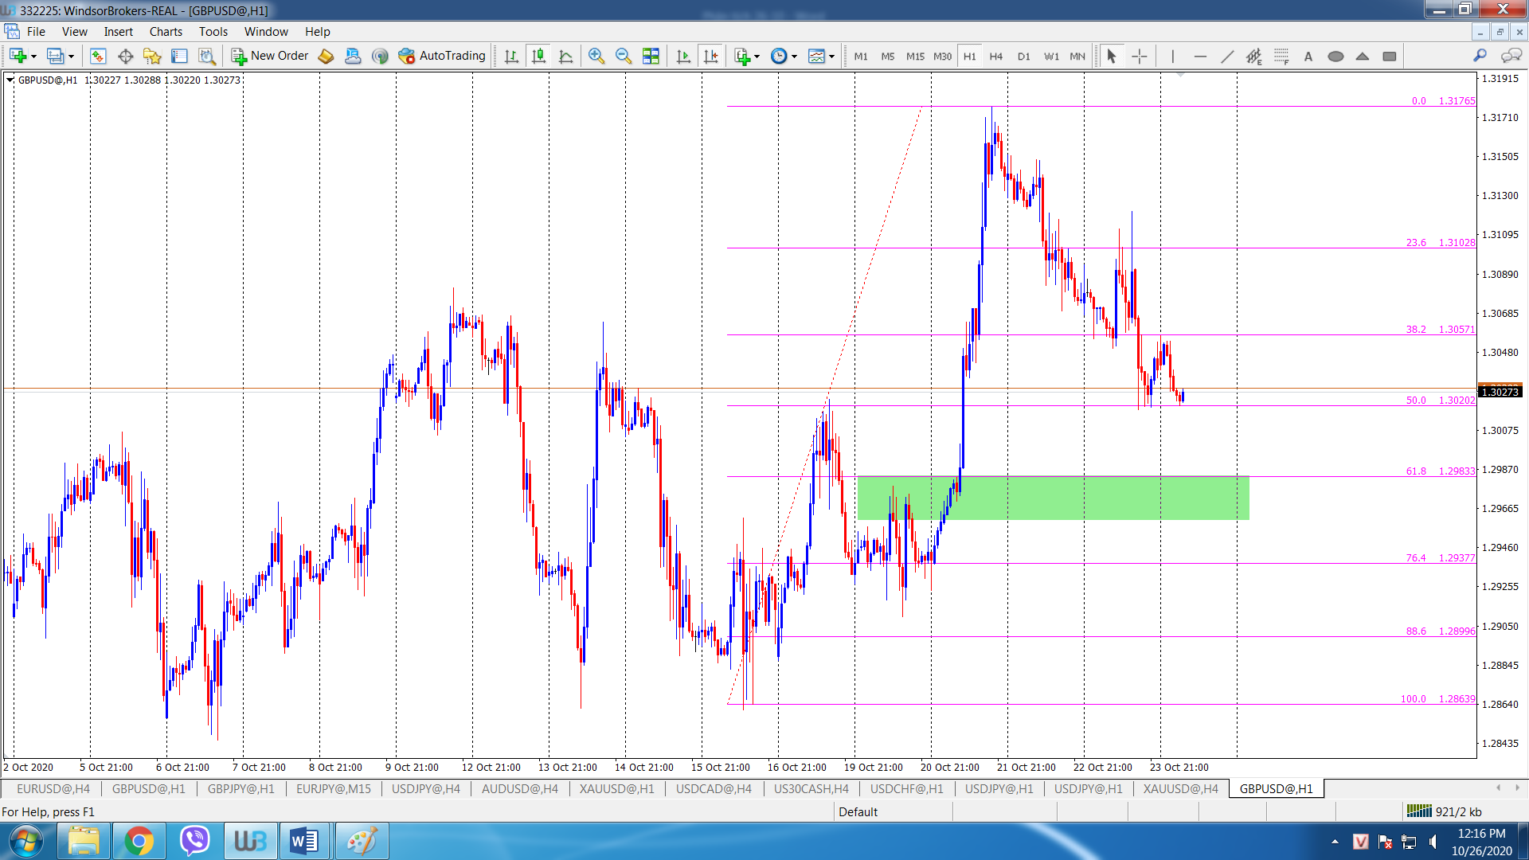Screen dimensions: 1529x860
Task: Open the Data Window crosshair-circle icon
Action: click(x=125, y=56)
